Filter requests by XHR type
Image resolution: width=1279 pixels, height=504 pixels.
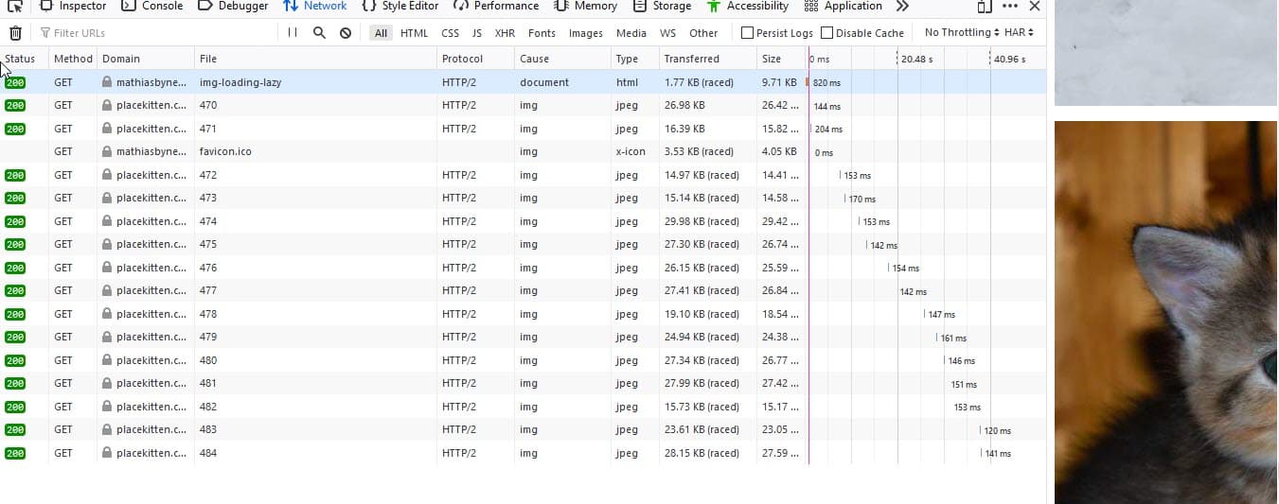[x=505, y=33]
